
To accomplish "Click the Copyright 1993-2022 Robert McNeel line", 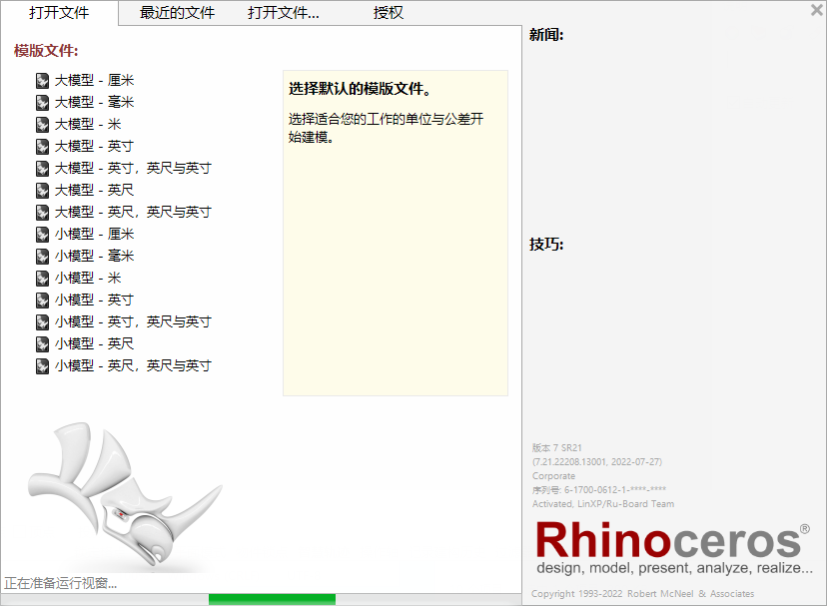I will click(x=642, y=594).
